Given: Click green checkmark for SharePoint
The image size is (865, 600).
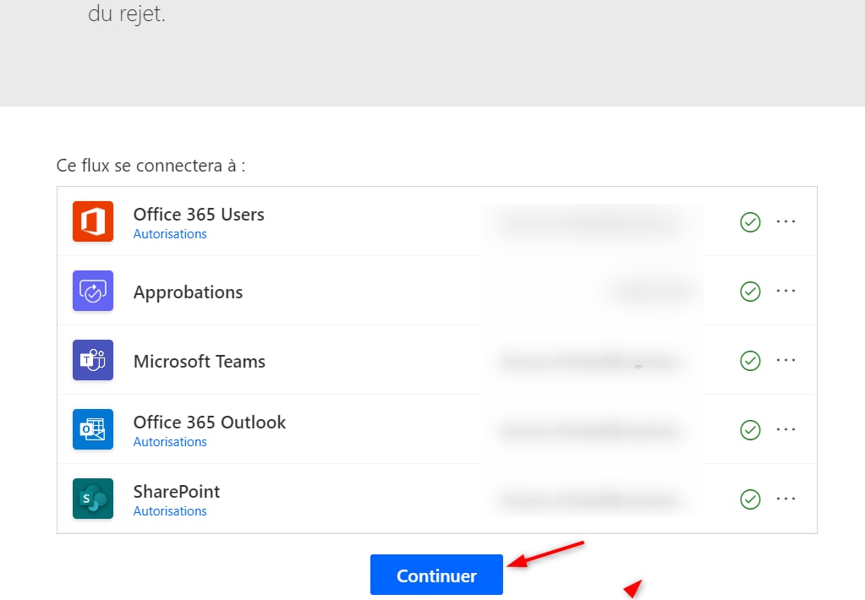Looking at the screenshot, I should pos(750,499).
